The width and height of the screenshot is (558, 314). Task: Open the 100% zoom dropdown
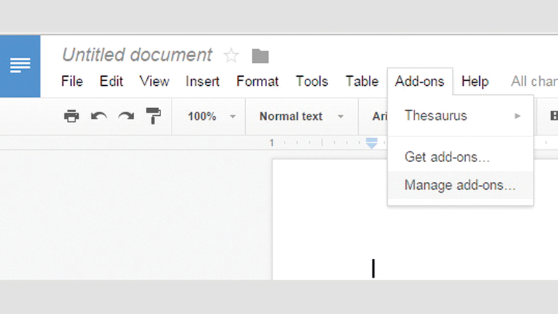point(209,117)
